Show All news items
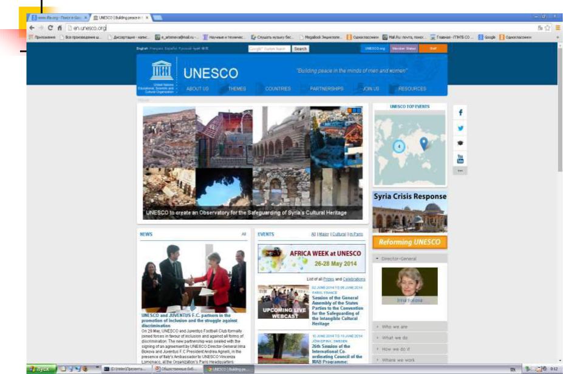This screenshot has height=374, width=563. pyautogui.click(x=244, y=234)
